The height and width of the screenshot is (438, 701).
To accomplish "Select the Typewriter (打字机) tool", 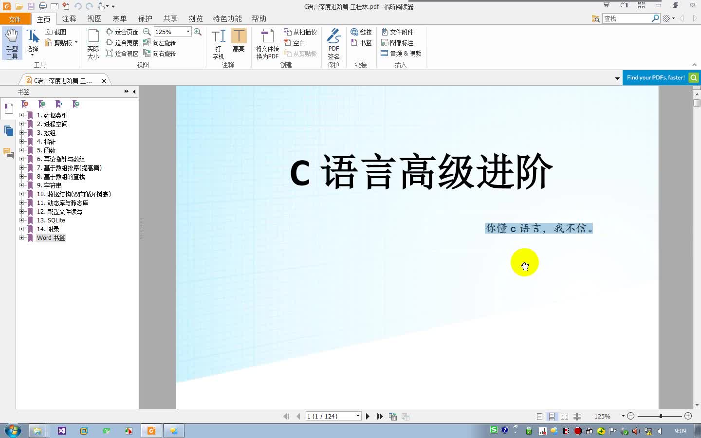I will 218,43.
